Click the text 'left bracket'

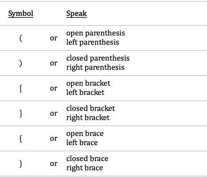click(x=85, y=92)
